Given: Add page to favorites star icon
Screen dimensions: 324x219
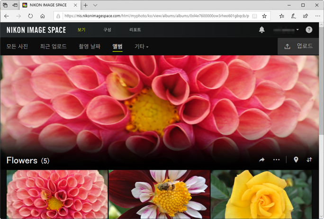Looking at the screenshot, I should (x=264, y=16).
